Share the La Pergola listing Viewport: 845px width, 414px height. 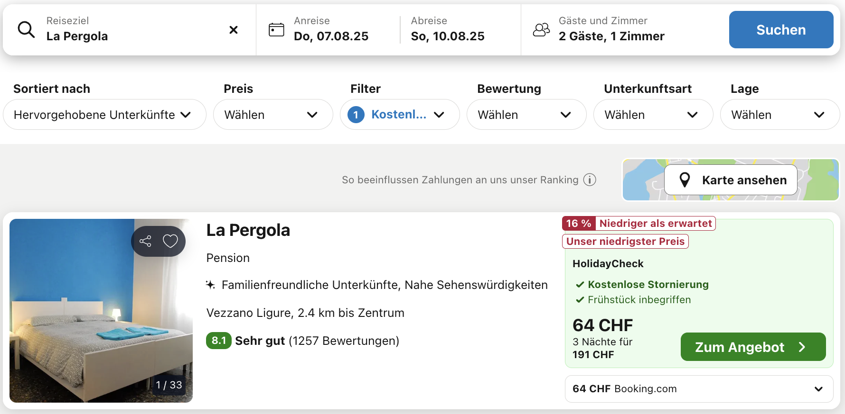click(x=145, y=241)
